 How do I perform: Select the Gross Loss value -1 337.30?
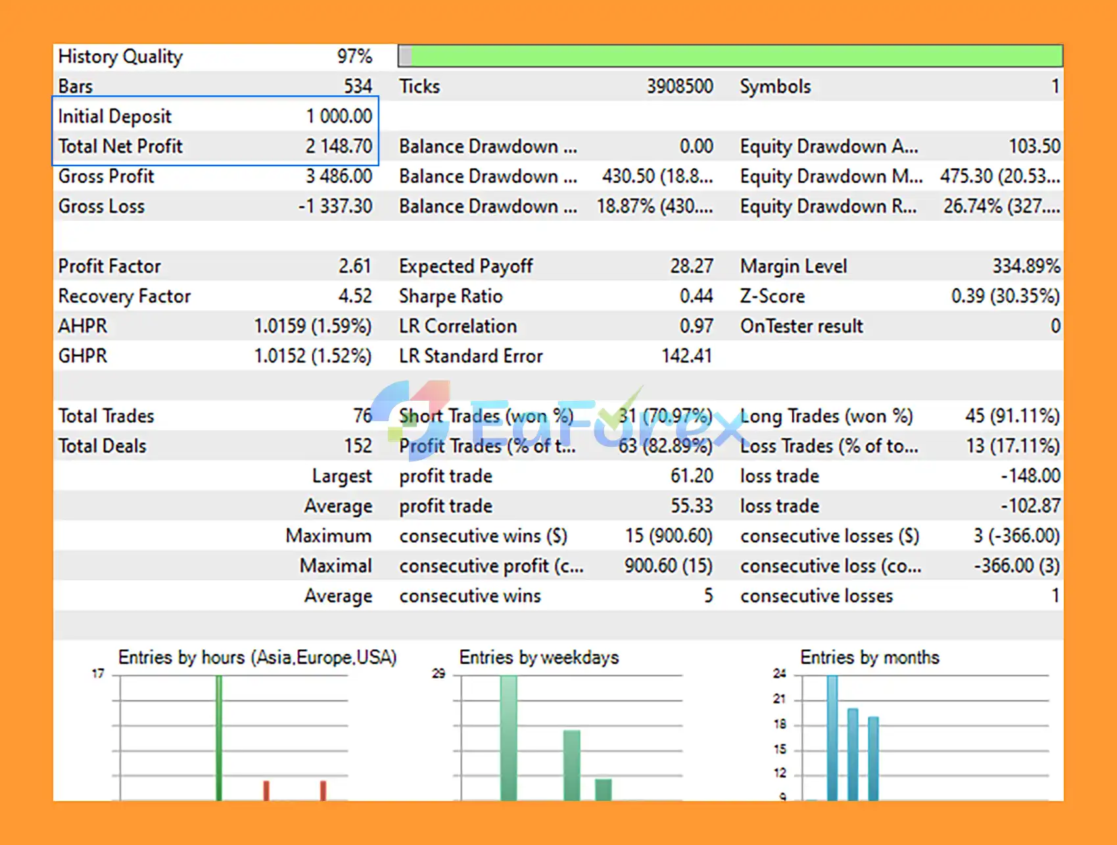coord(335,206)
